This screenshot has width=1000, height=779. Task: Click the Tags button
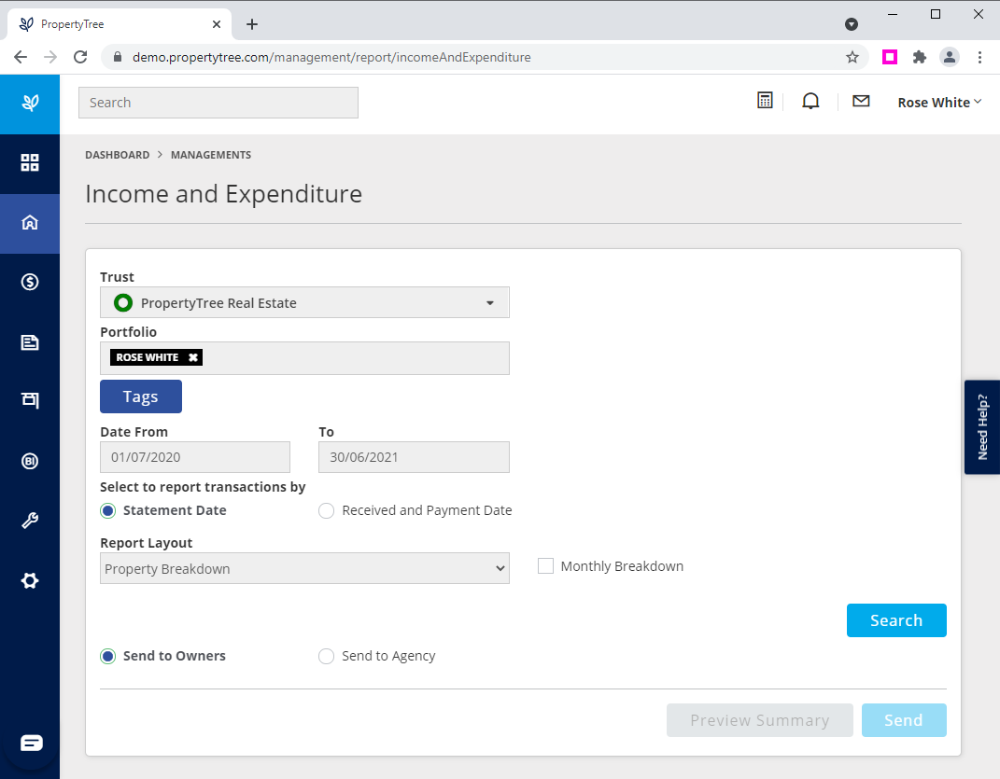[141, 396]
